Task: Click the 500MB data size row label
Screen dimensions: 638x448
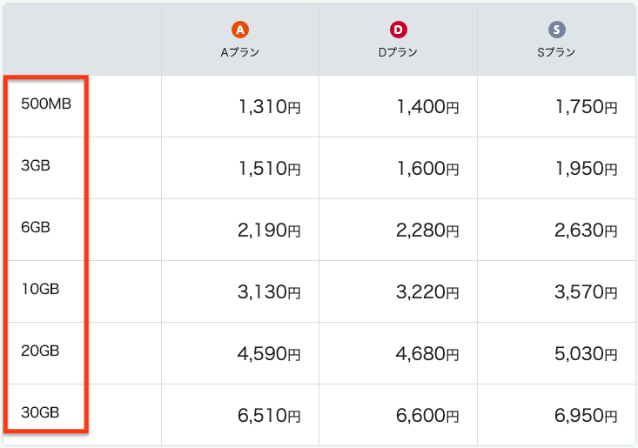Action: click(46, 104)
